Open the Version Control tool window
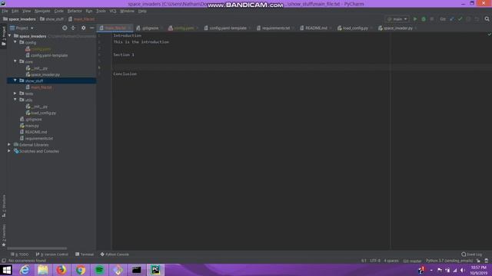 click(52, 255)
